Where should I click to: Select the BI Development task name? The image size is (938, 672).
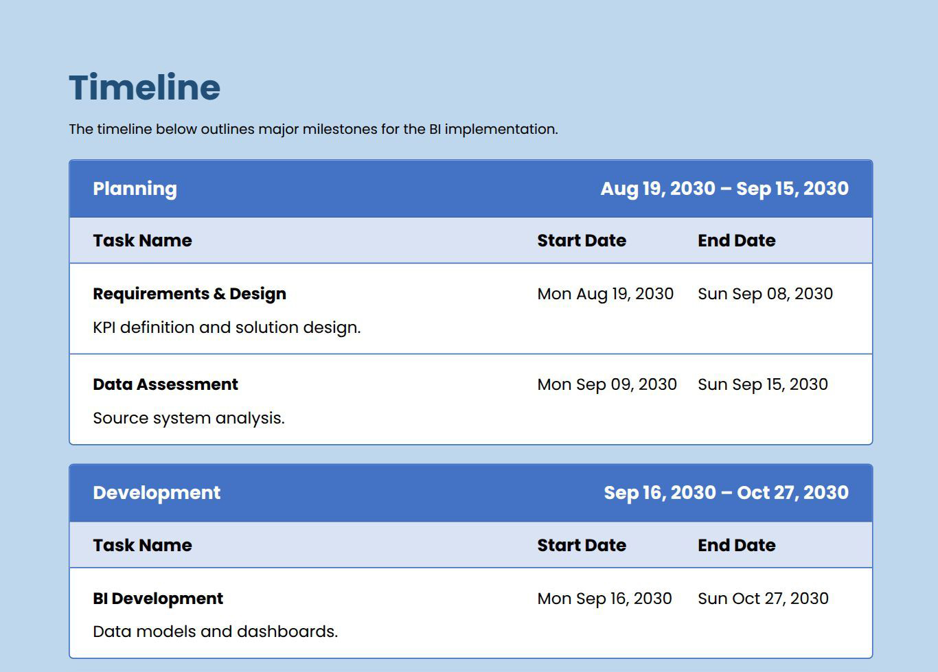point(158,599)
